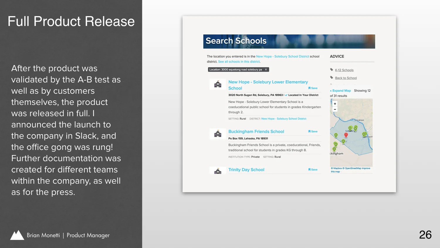This screenshot has width=440, height=248.
Task: Expand the map with Expand Map
Action: click(340, 91)
